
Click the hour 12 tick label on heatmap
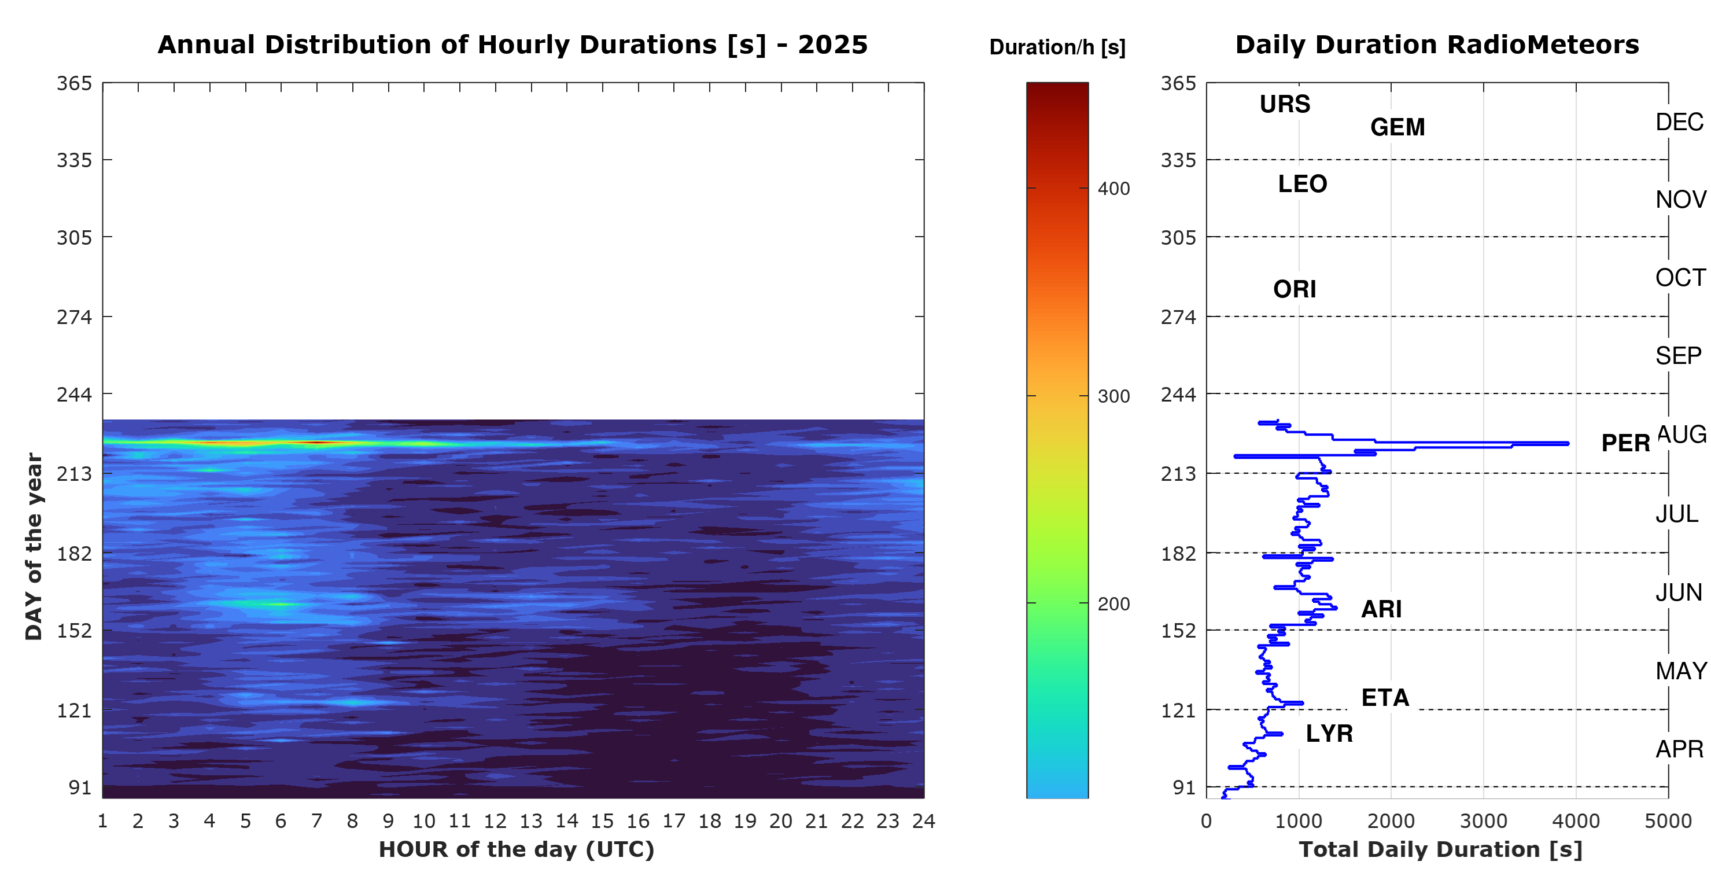pyautogui.click(x=496, y=822)
